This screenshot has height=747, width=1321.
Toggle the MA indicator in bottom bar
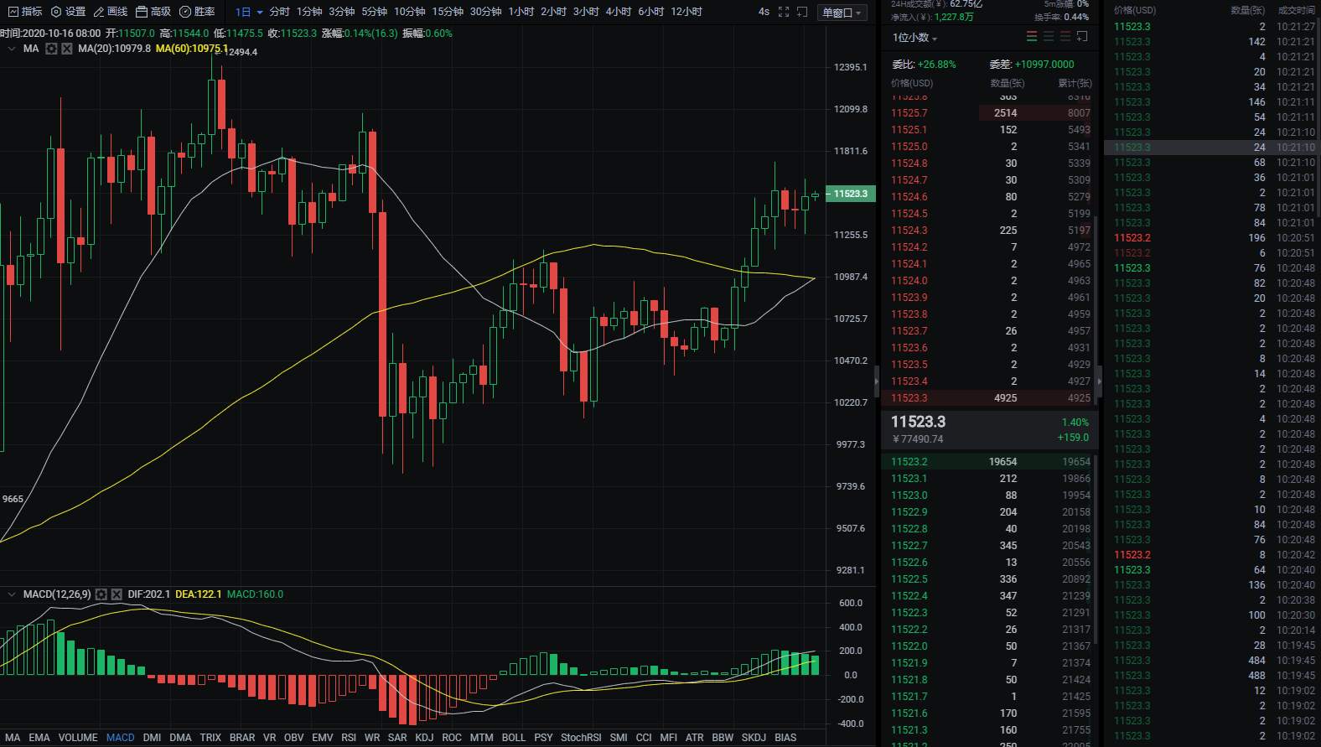point(13,738)
